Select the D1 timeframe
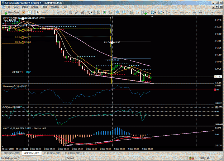 pos(207,12)
